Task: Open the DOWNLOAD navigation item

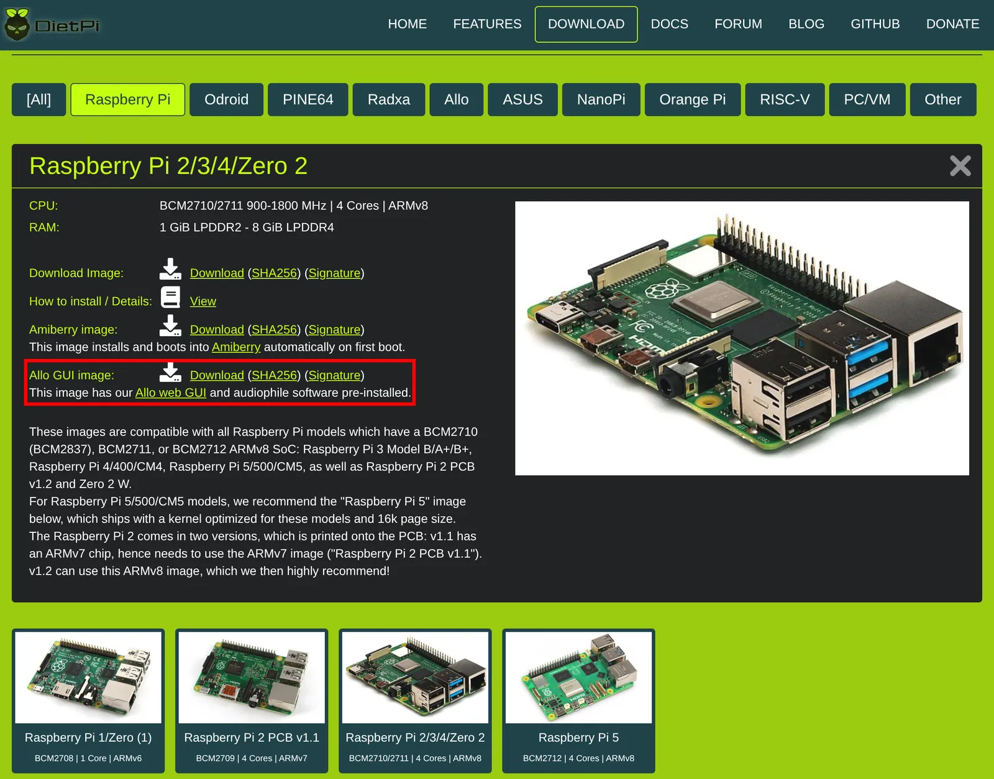Action: coord(586,24)
